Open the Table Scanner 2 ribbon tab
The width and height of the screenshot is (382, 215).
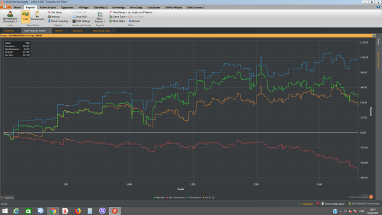click(x=195, y=7)
